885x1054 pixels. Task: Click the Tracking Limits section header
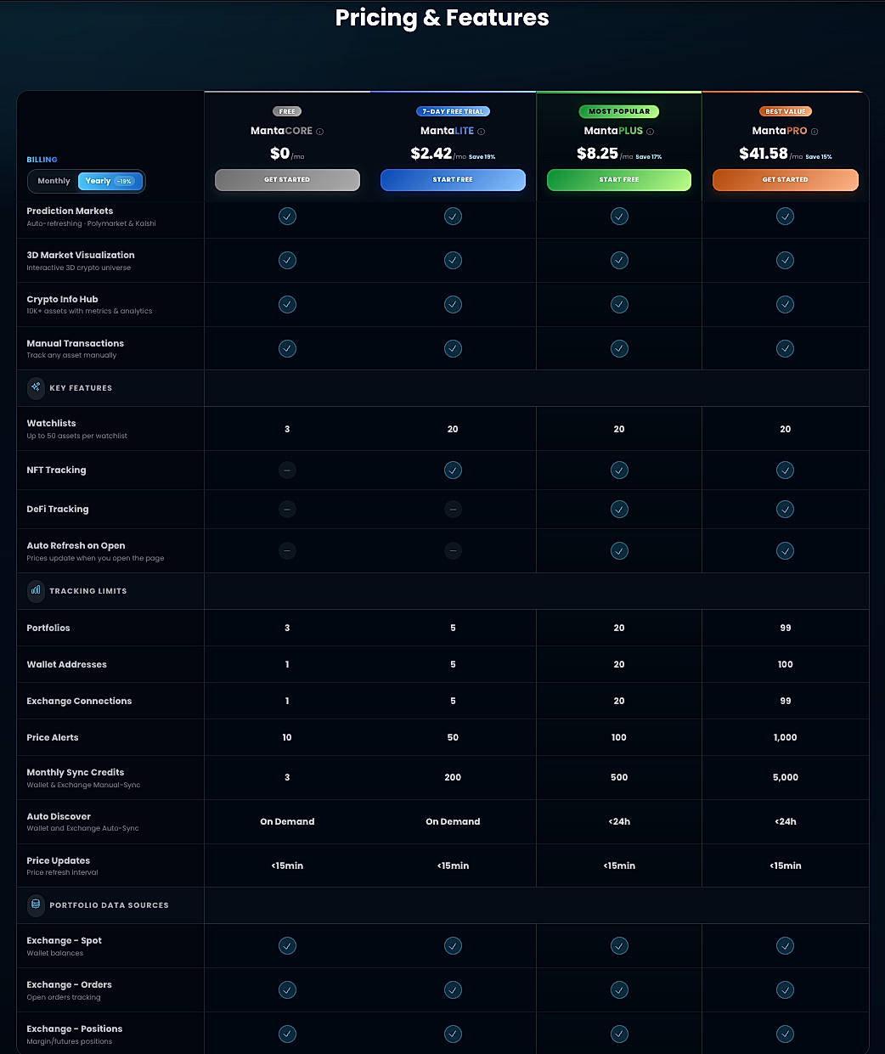(x=88, y=591)
